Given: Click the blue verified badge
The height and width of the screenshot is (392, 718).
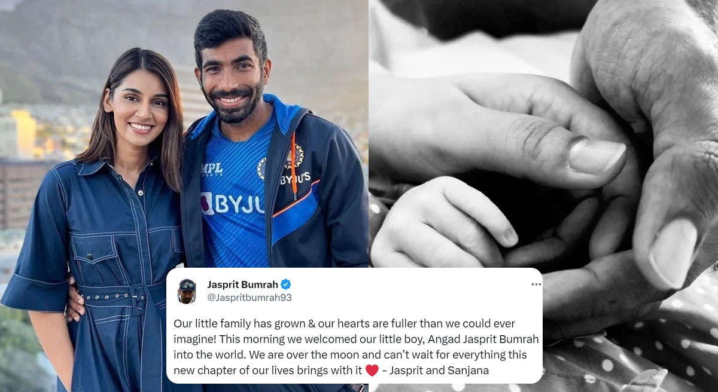Looking at the screenshot, I should pos(286,284).
